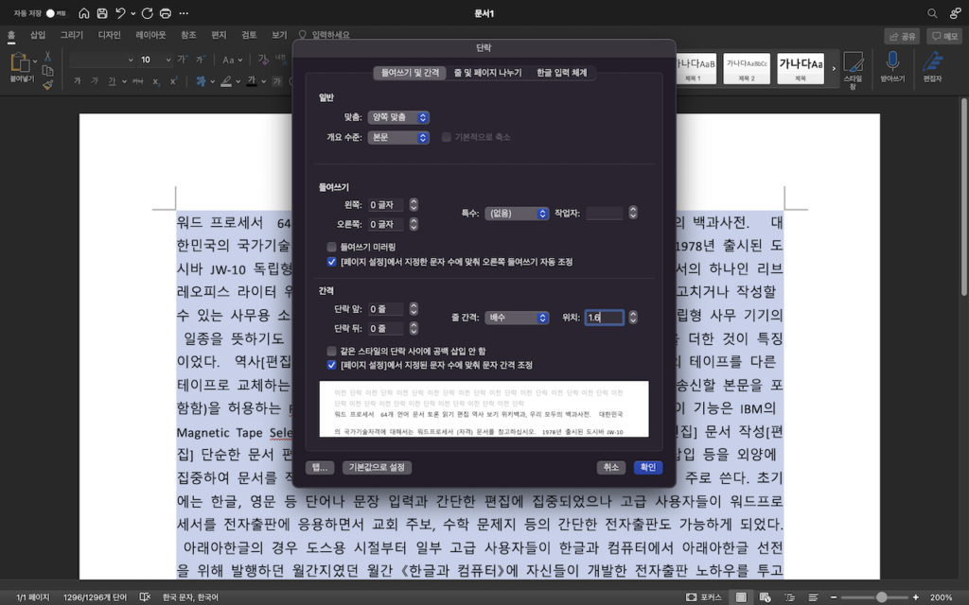
Task: Click the zoom slider handle in status bar
Action: pos(881,597)
